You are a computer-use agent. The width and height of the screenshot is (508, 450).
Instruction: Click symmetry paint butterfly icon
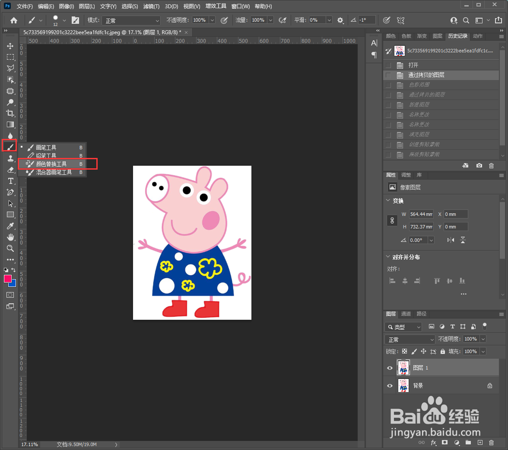click(x=401, y=20)
